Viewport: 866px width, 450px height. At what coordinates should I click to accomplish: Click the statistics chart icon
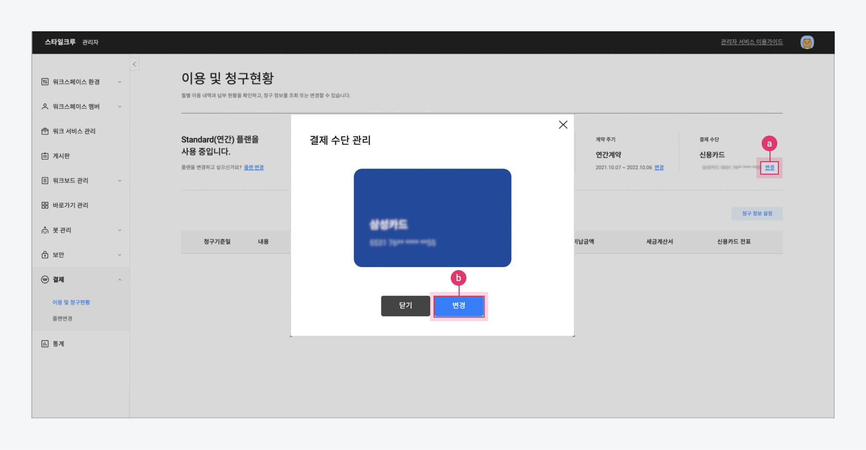[45, 344]
